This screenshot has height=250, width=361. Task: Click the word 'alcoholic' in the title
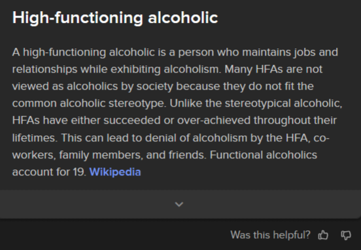pos(183,18)
